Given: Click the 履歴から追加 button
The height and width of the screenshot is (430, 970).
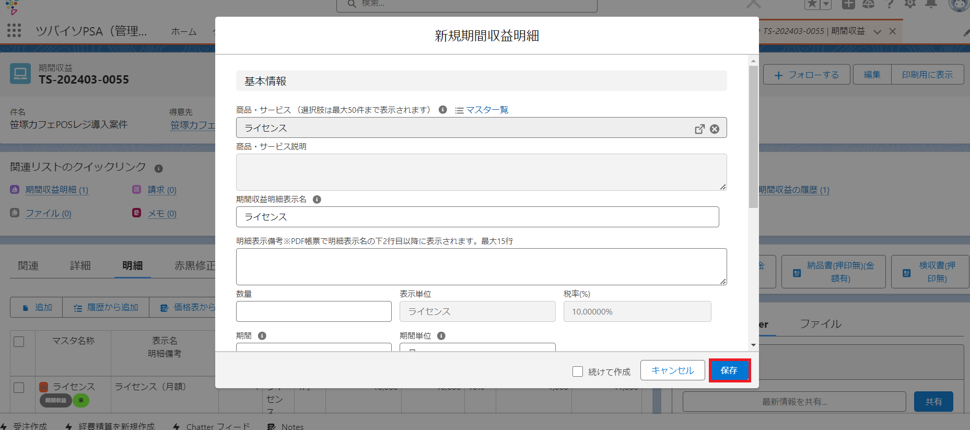Looking at the screenshot, I should 106,307.
